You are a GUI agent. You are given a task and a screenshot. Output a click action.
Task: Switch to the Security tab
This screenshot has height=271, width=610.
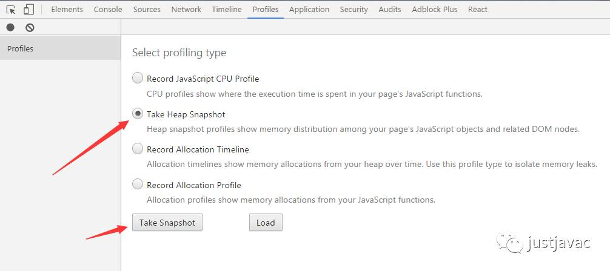pyautogui.click(x=354, y=9)
